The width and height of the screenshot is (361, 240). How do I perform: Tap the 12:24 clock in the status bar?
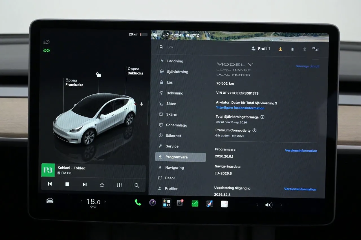click(x=177, y=35)
